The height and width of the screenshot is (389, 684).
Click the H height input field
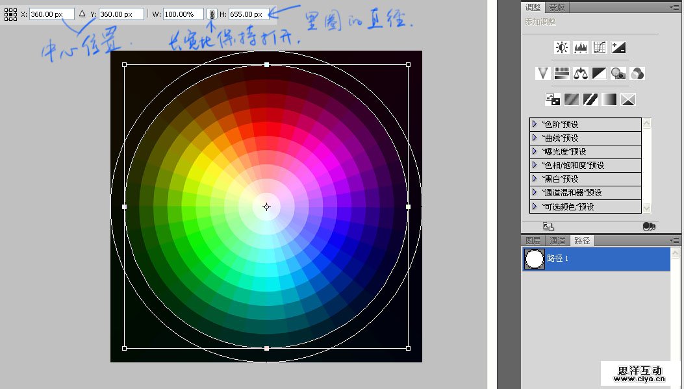[249, 14]
